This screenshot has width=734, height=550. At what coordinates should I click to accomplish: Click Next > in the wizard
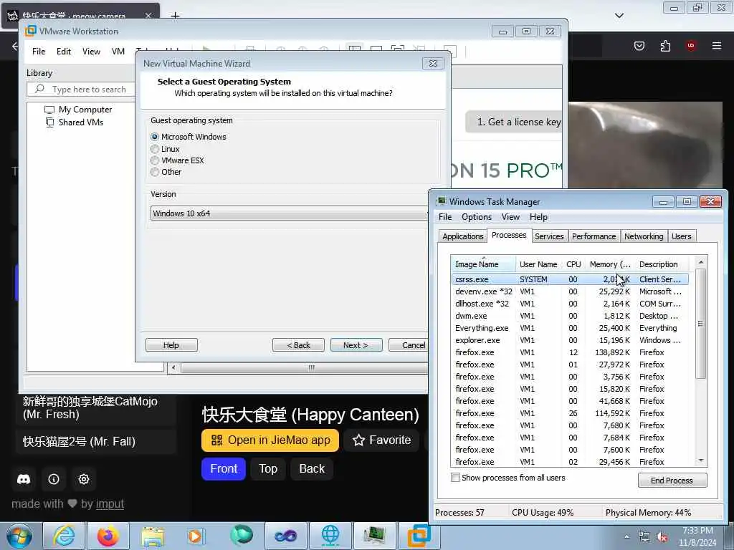pyautogui.click(x=356, y=345)
